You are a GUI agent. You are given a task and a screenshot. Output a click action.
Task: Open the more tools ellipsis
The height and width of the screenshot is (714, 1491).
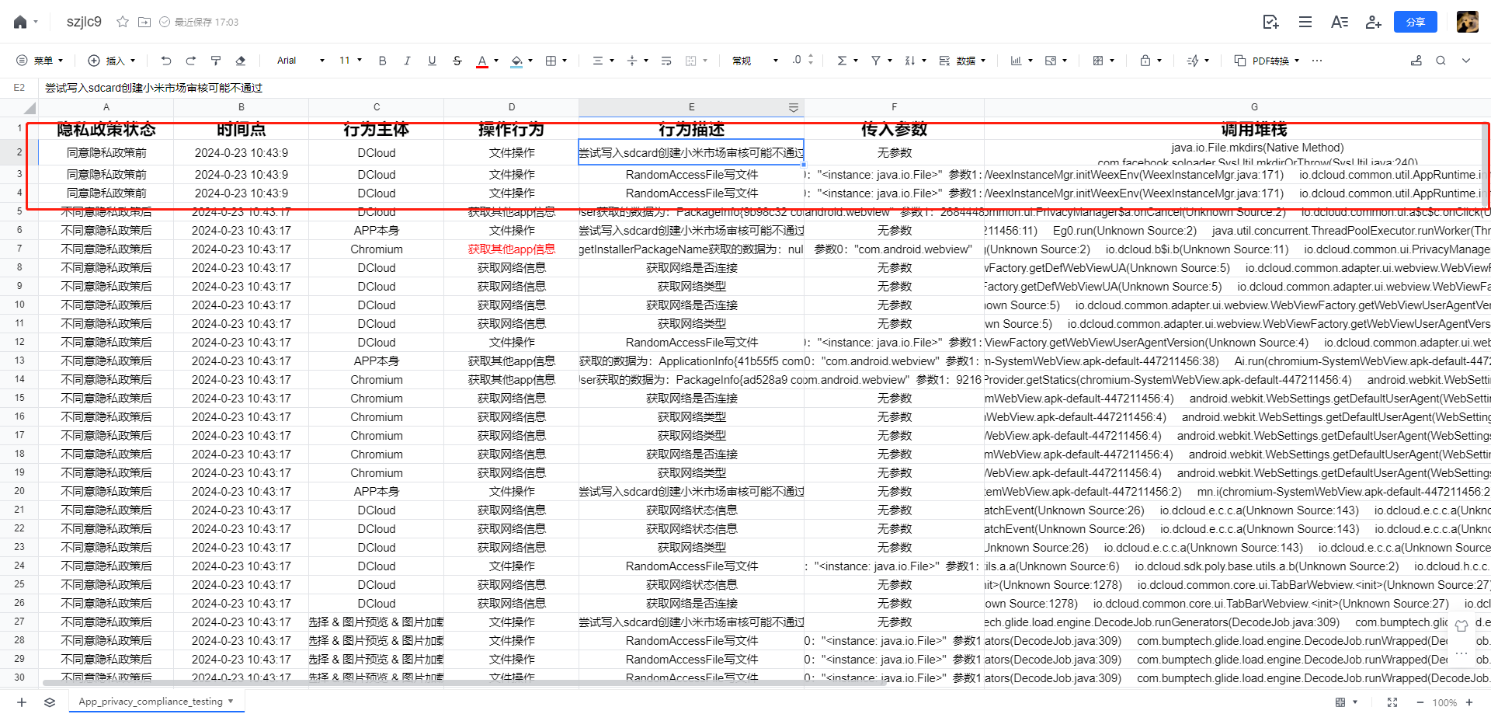coord(1317,61)
